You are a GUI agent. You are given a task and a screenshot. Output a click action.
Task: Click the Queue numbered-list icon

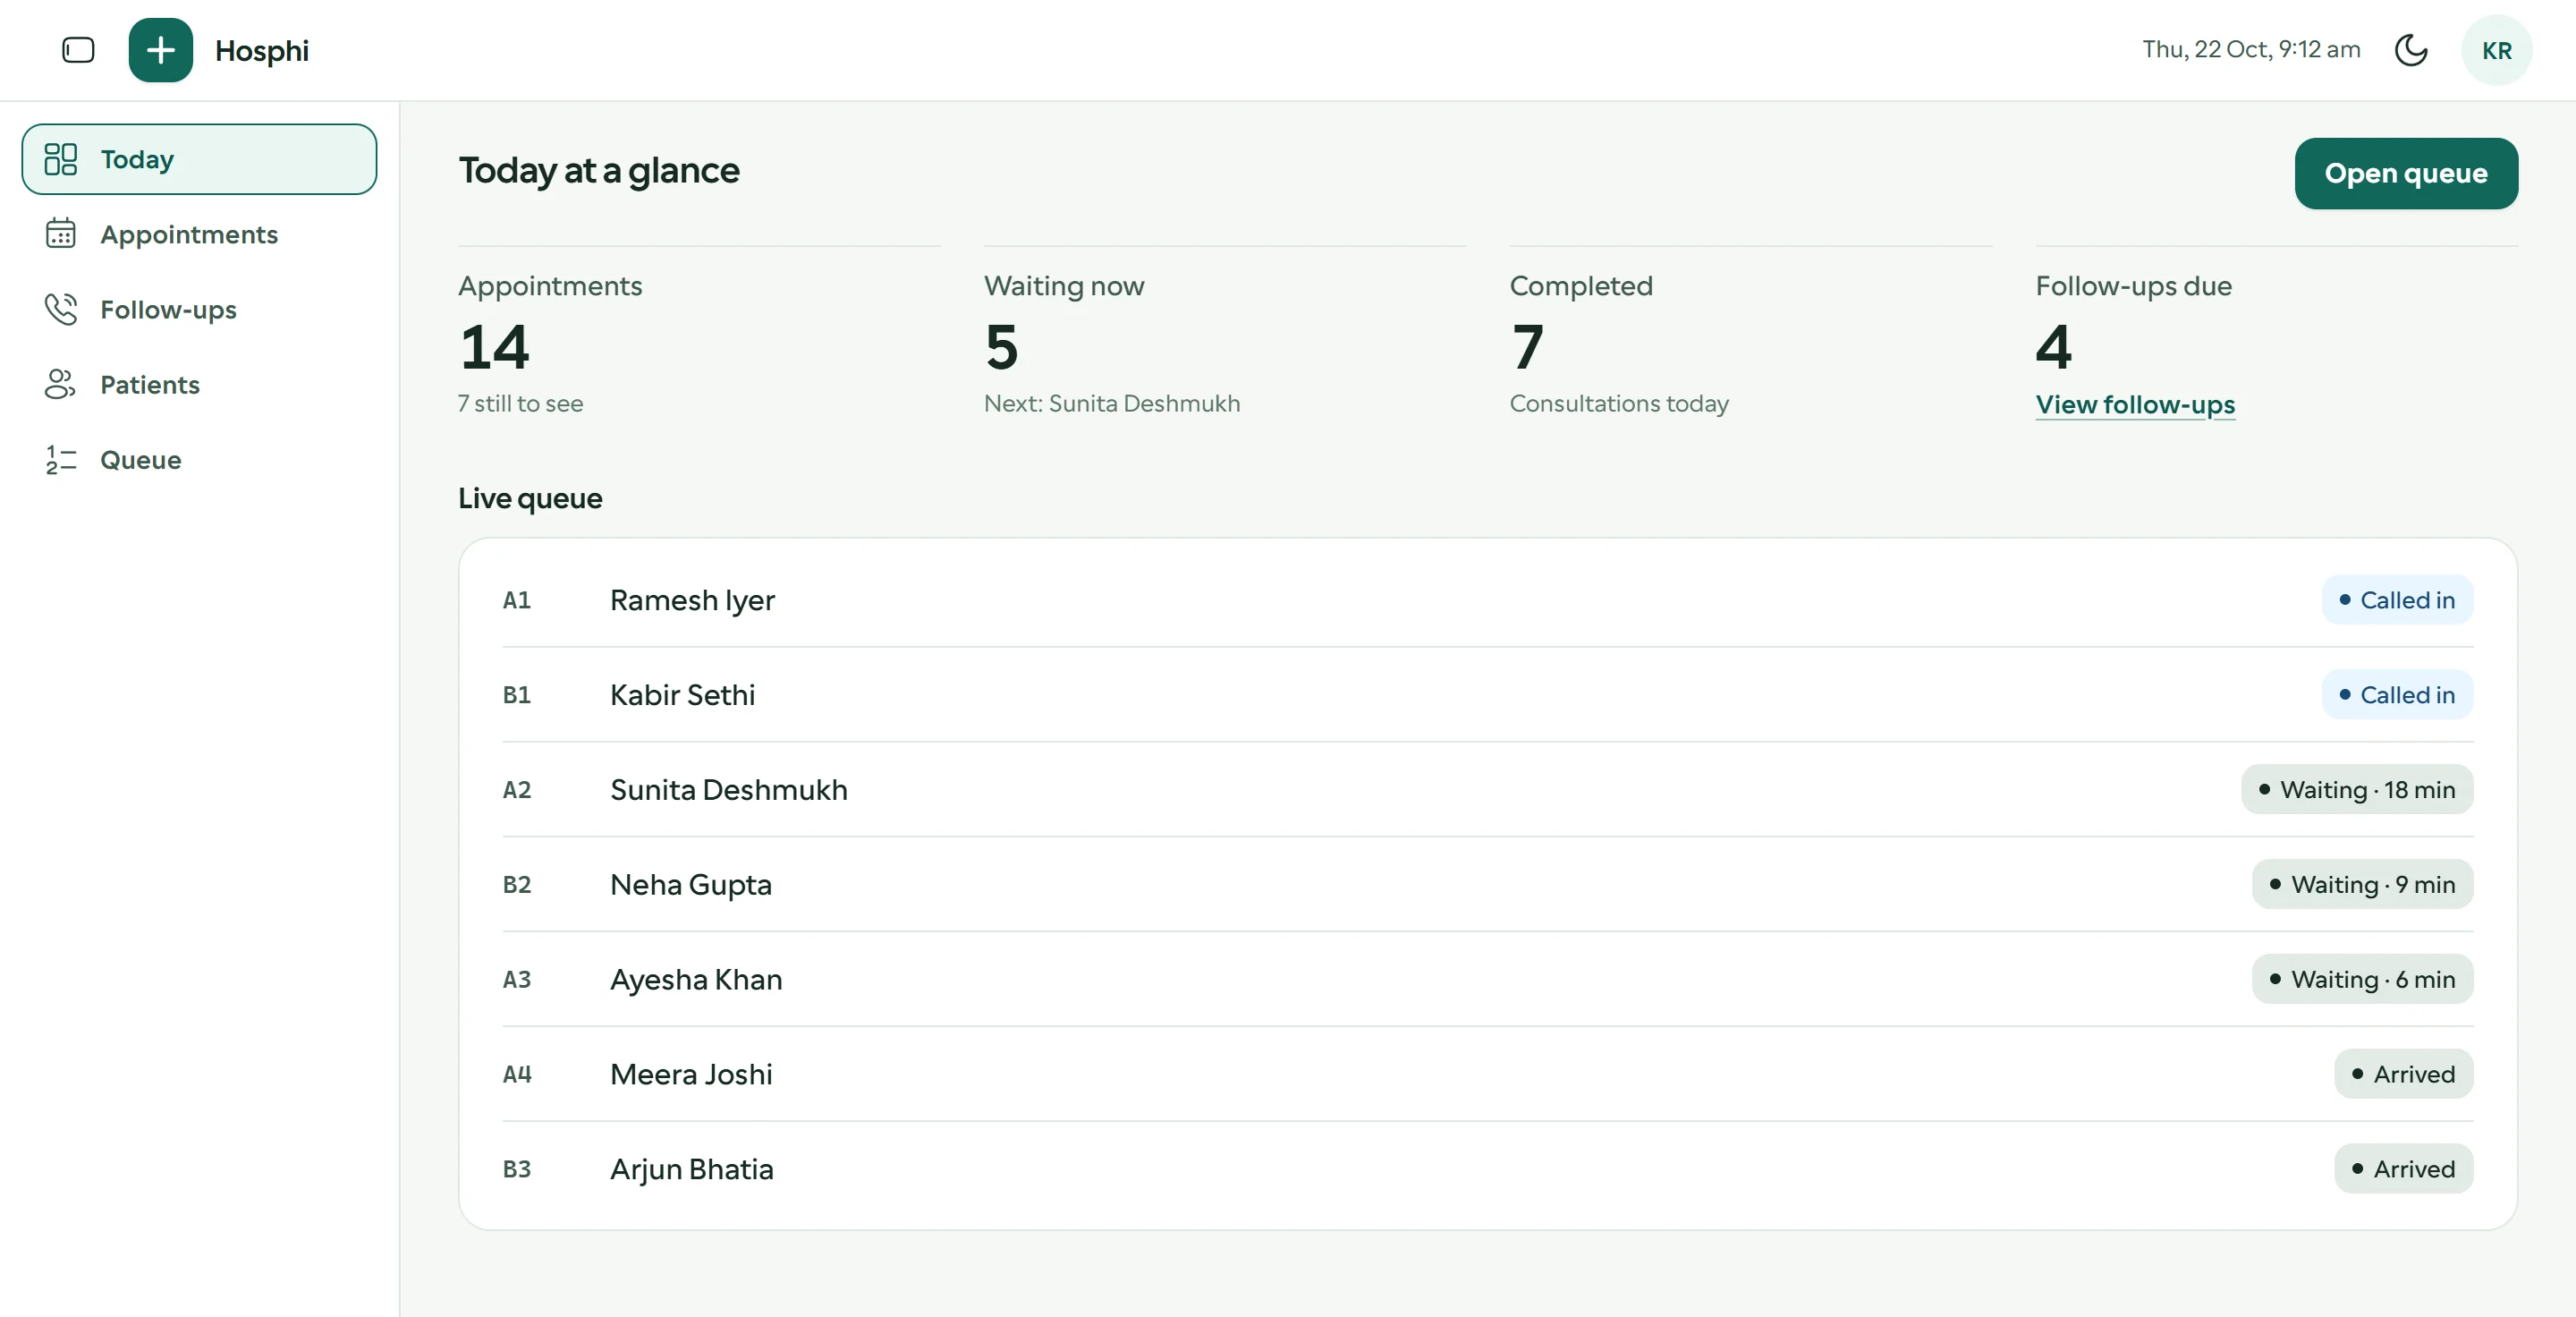(x=61, y=459)
